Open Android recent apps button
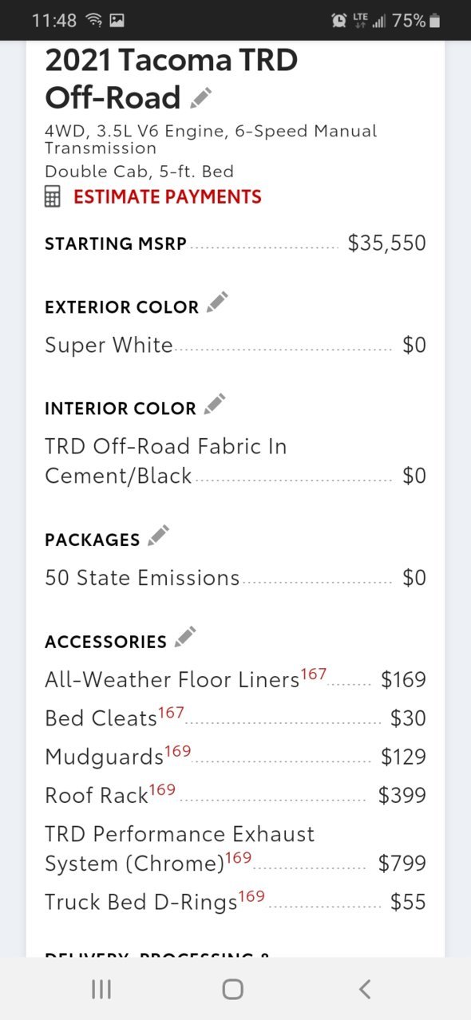471x1020 pixels. 101,990
